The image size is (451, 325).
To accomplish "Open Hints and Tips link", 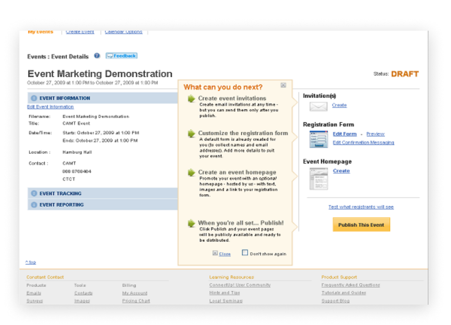I will click(225, 293).
